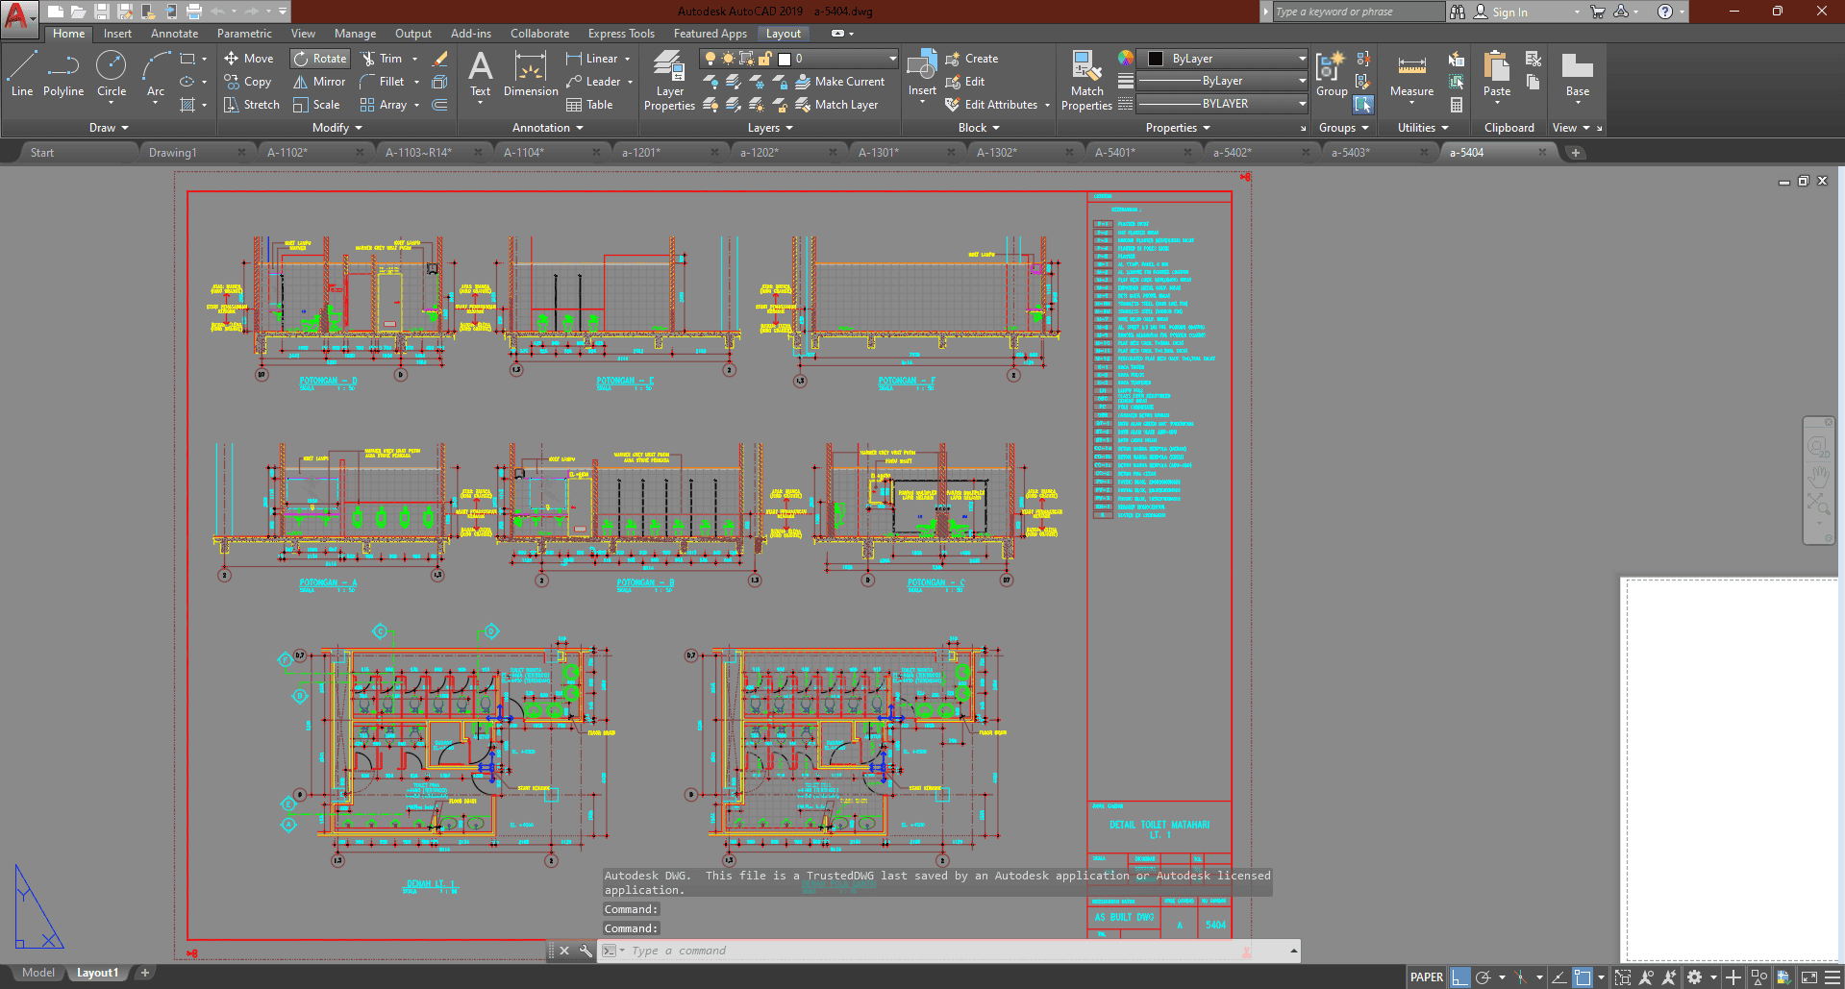Click the Group objects tool
The image size is (1845, 989).
(x=1332, y=75)
